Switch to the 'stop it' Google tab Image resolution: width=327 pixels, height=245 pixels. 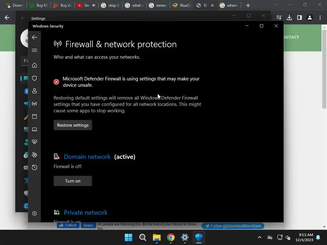click(x=110, y=5)
